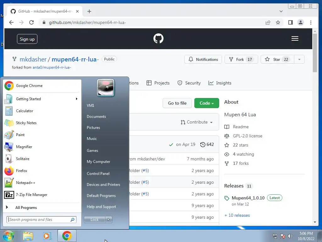Viewport: 322px width, 242px height.
Task: Open Getting Started entry
Action: click(x=42, y=99)
